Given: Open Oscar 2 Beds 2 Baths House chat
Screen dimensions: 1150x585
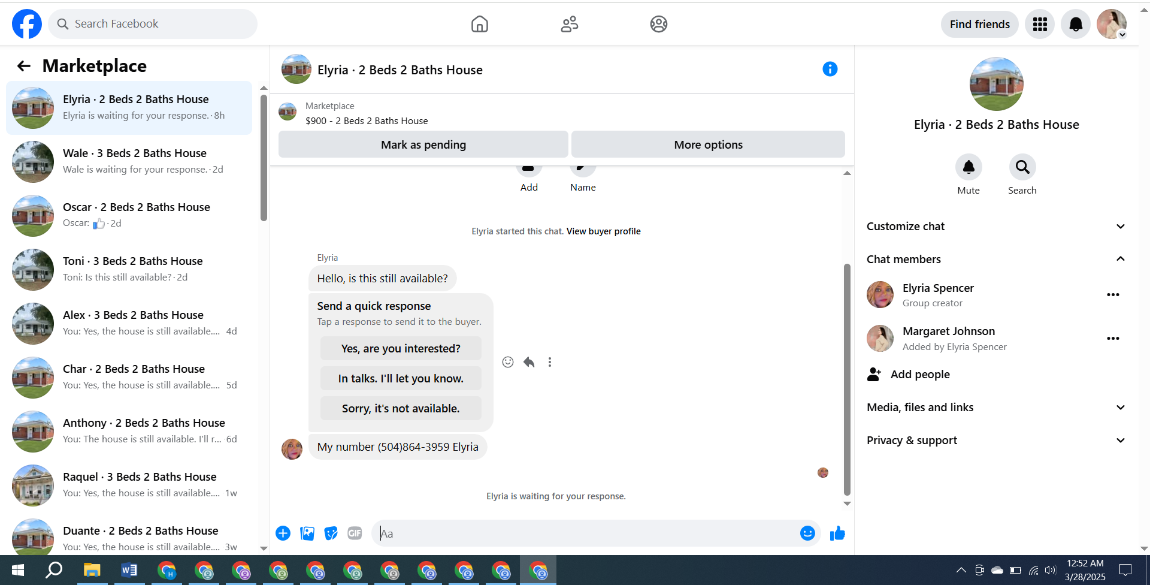Looking at the screenshot, I should [x=129, y=216].
